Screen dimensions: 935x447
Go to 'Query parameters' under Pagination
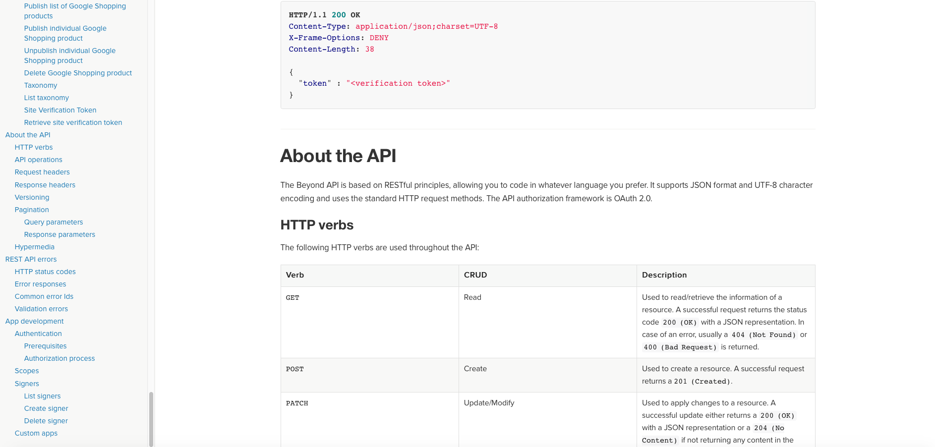pos(54,222)
